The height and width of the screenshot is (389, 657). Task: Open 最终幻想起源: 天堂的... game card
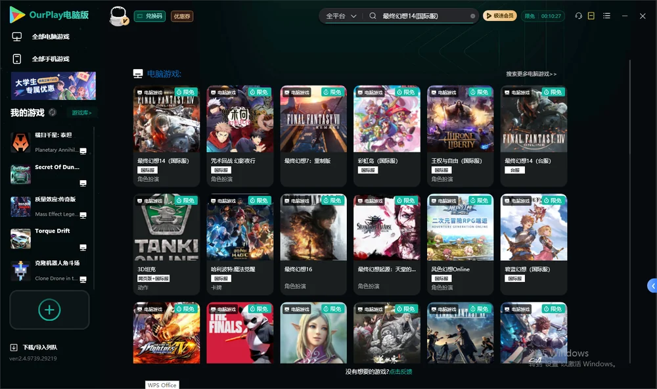point(387,244)
